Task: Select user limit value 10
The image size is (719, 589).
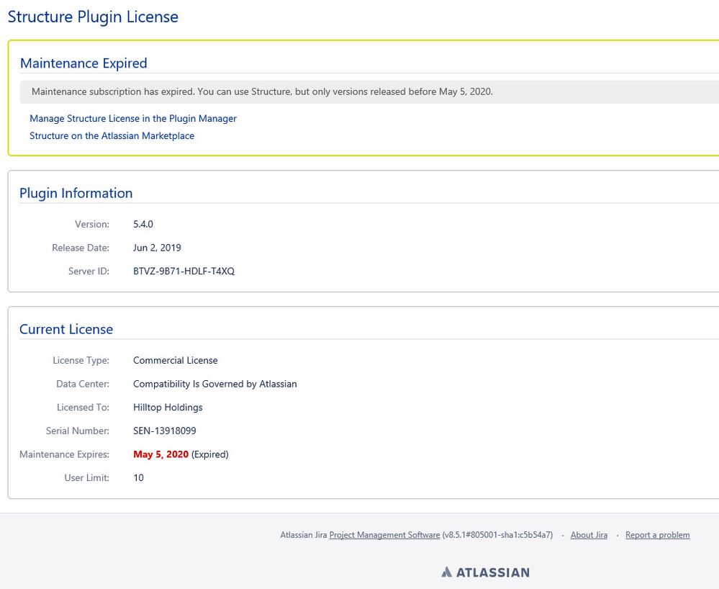Action: [x=138, y=477]
